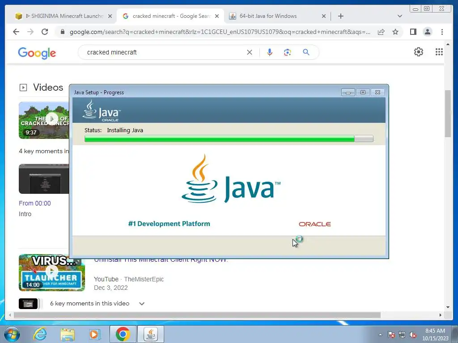Open Chrome side panel

(413, 32)
